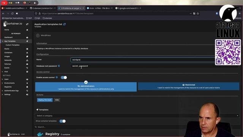Expand the Settings sidebar section
The image size is (243, 137).
point(2,95)
